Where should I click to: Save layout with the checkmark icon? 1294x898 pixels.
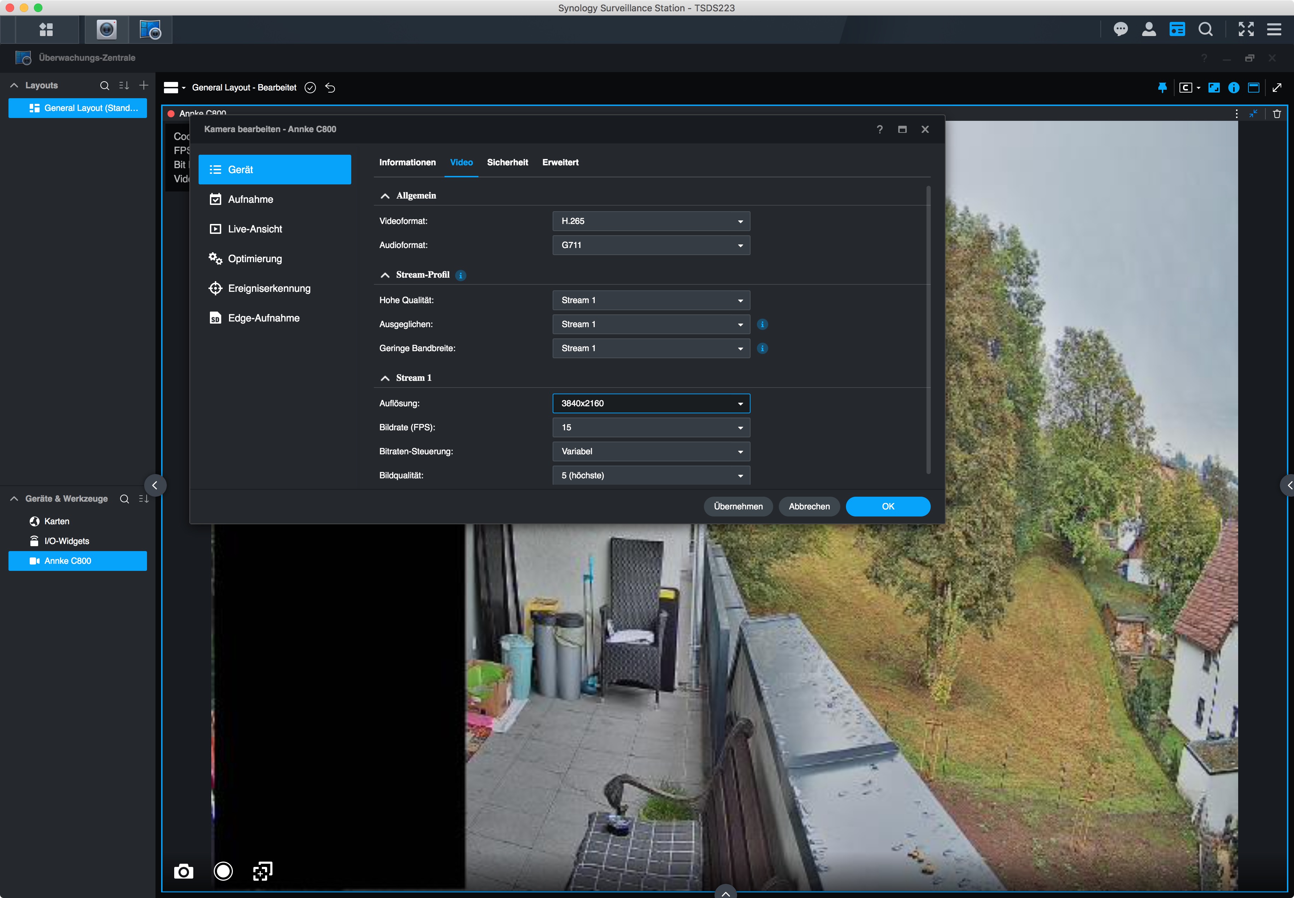tap(310, 88)
